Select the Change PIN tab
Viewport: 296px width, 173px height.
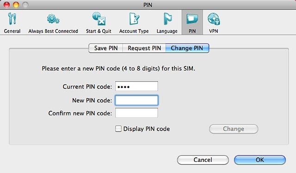(187, 48)
